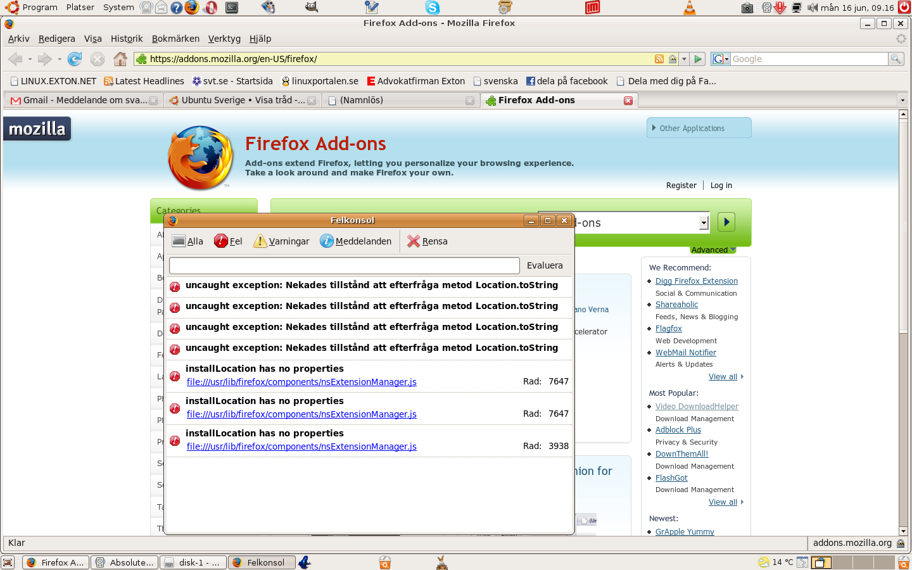Go to the Home page
Viewport: 912px width, 570px height.
120,59
